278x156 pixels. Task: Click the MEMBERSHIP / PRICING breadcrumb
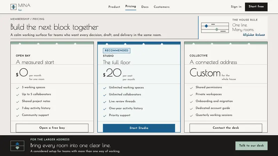[x=27, y=19]
